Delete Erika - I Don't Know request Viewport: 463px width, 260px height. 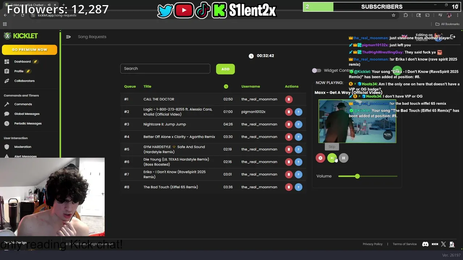click(x=289, y=174)
